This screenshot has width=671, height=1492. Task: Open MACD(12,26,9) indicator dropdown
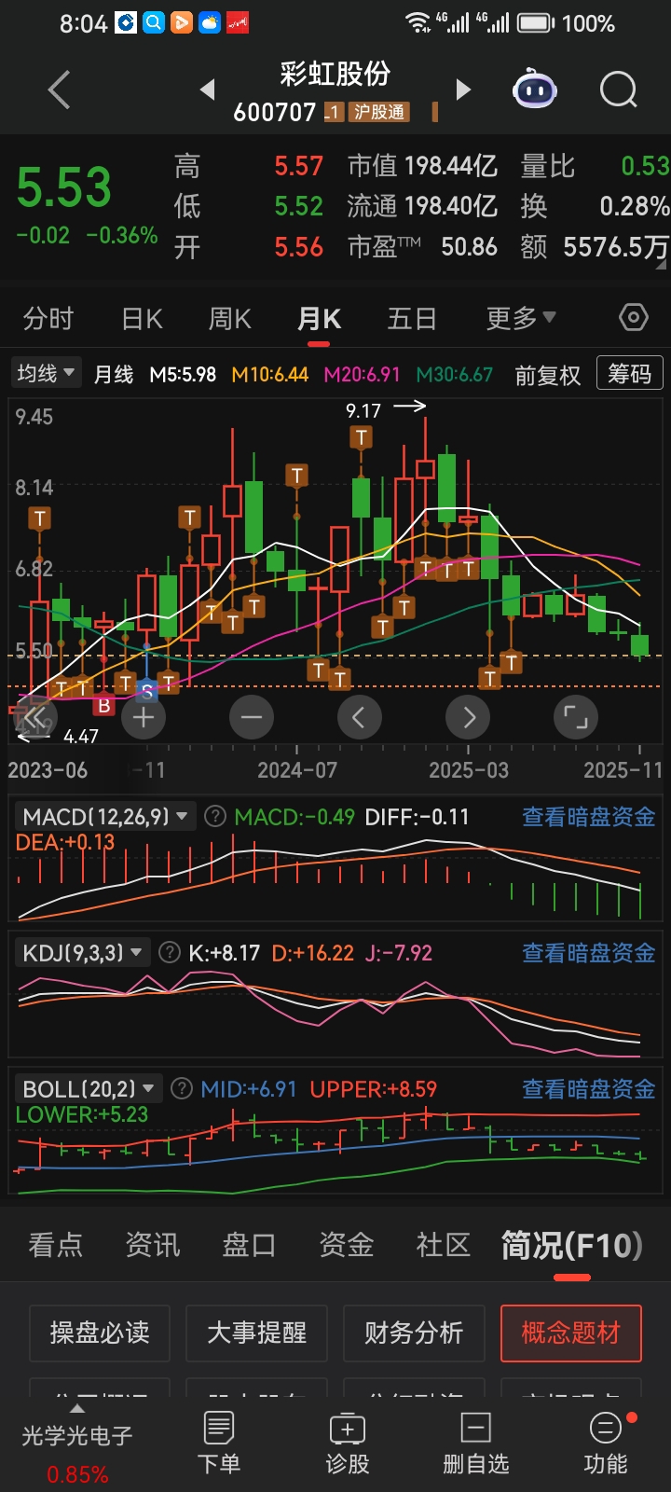105,817
